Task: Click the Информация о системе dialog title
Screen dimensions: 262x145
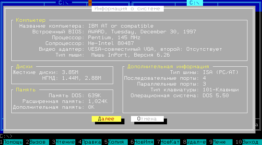Action: point(131,8)
